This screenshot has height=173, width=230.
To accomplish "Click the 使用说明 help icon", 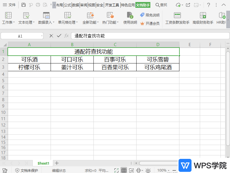I will (130, 18).
